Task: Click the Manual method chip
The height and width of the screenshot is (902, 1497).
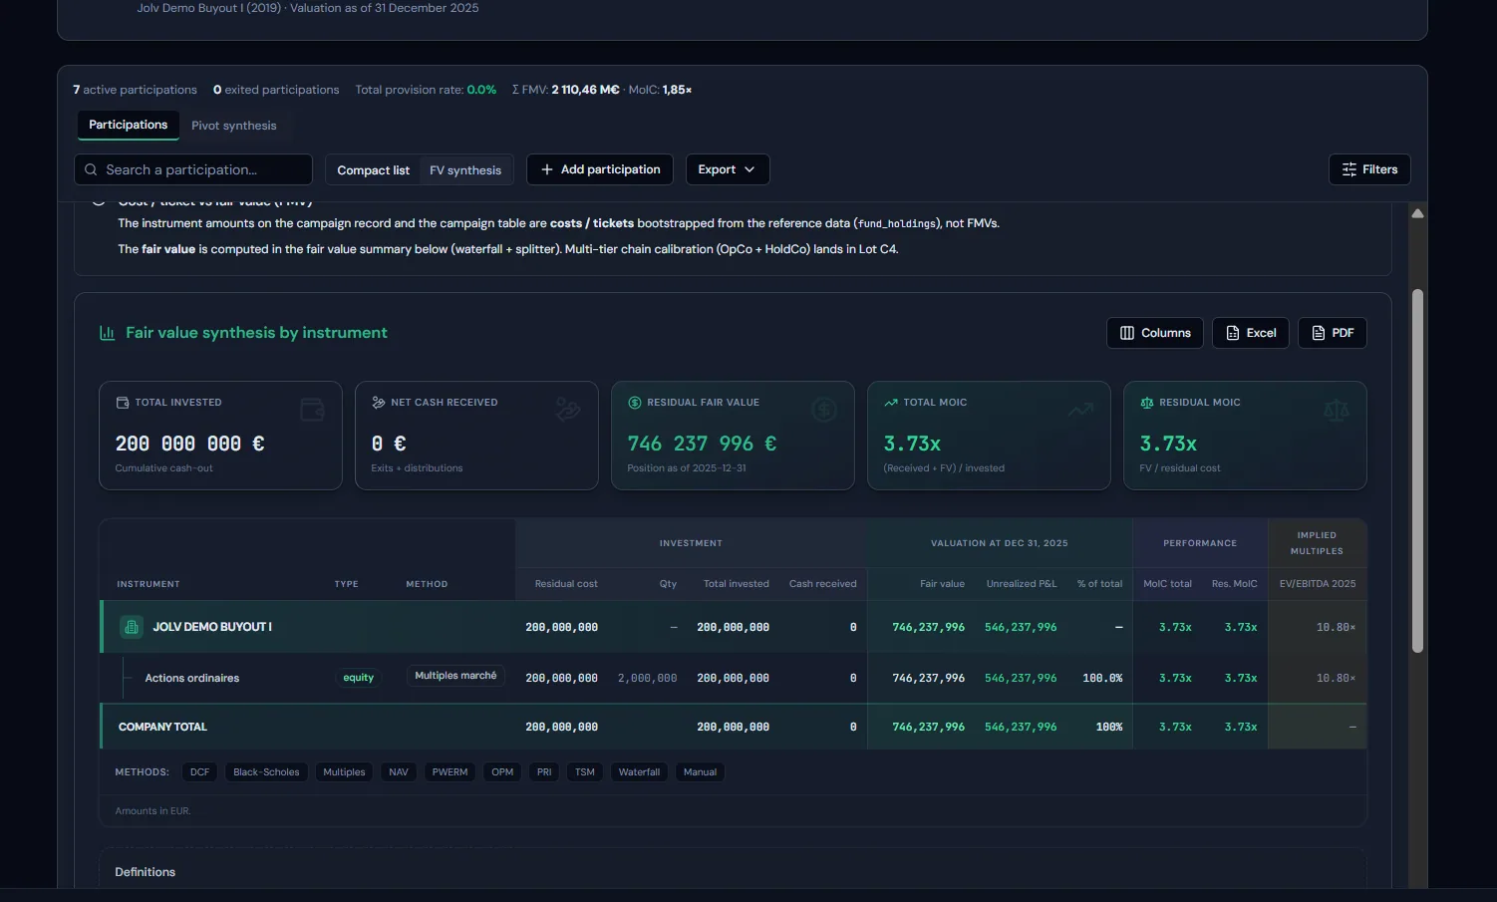Action: (700, 772)
